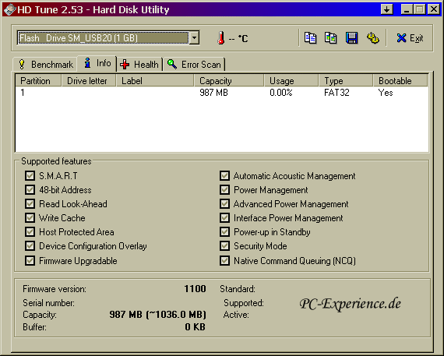Click the blue X icon next to Exit
This screenshot has height=356, width=444.
401,38
